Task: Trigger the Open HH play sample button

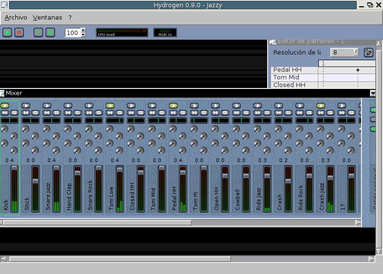Action: pos(215,106)
